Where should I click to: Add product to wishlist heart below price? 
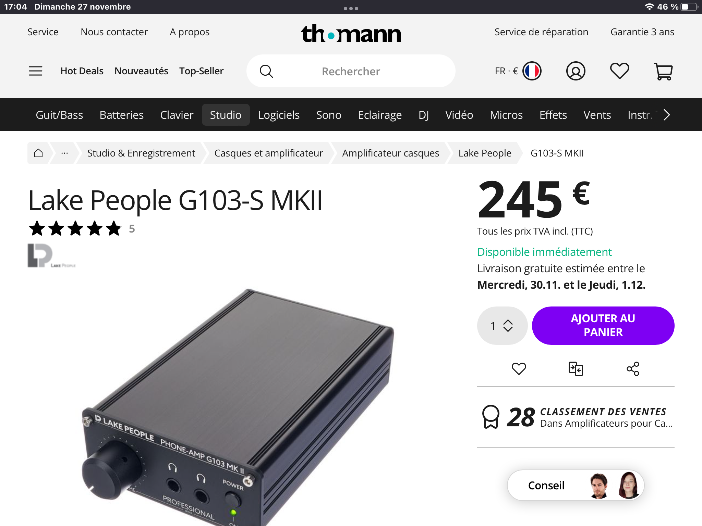[x=519, y=369]
